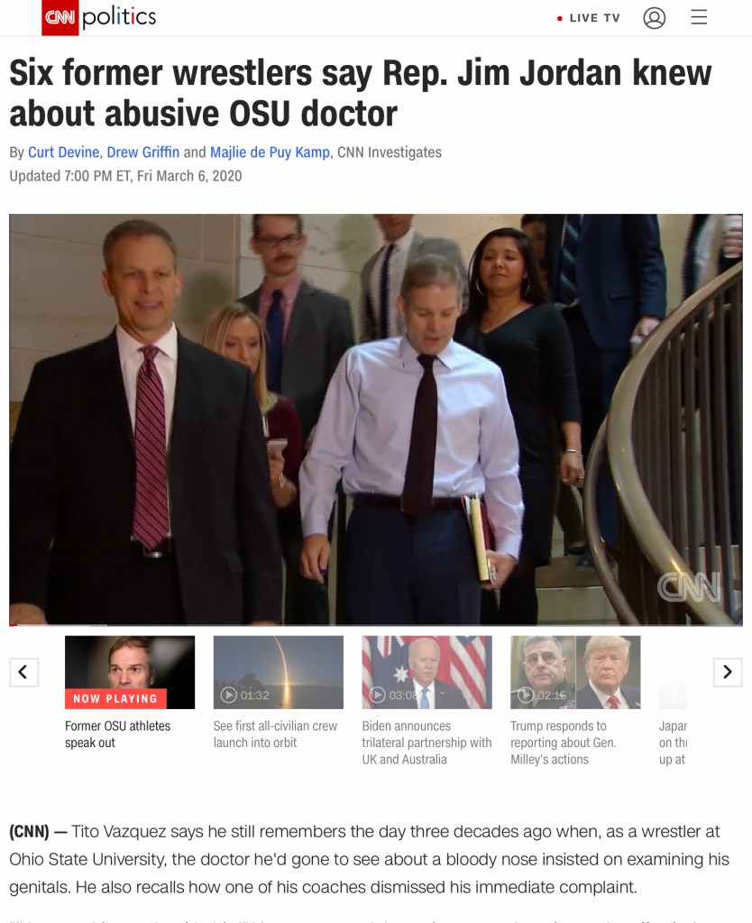Open author Curt Devine's page
Image resolution: width=752 pixels, height=923 pixels.
coord(63,152)
